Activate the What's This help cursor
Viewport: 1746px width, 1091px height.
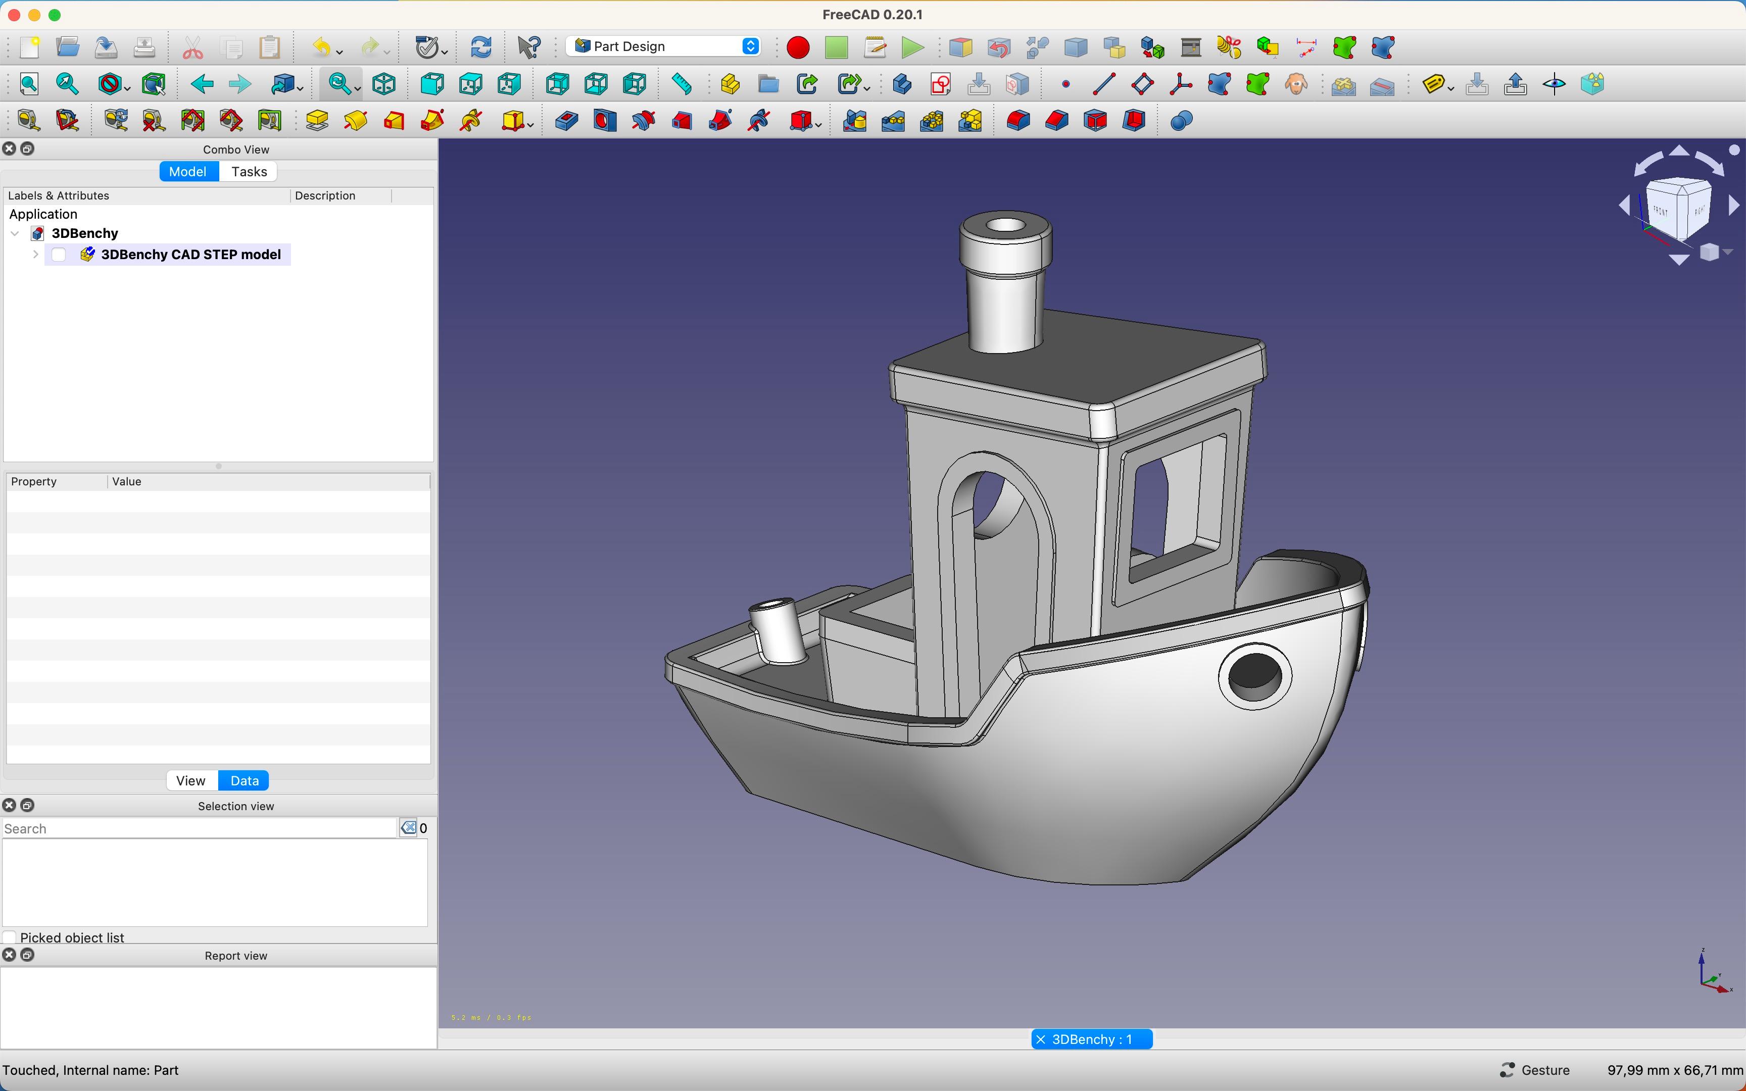(529, 47)
